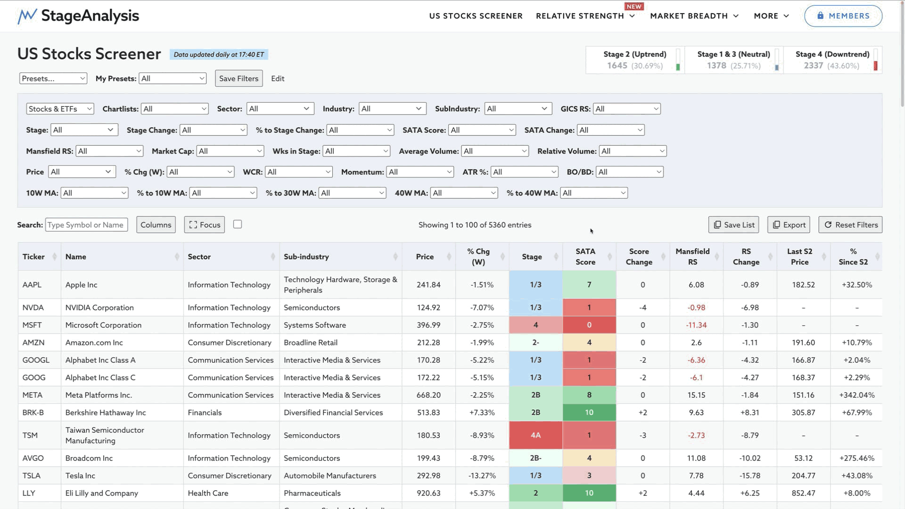Click the Stage 4 Downtrend red bar
The image size is (905, 509).
[x=875, y=66]
